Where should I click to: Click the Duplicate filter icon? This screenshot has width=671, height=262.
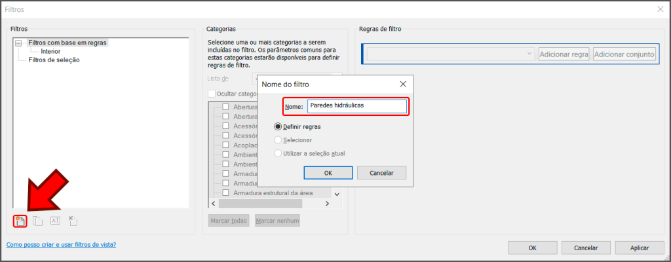tap(37, 221)
